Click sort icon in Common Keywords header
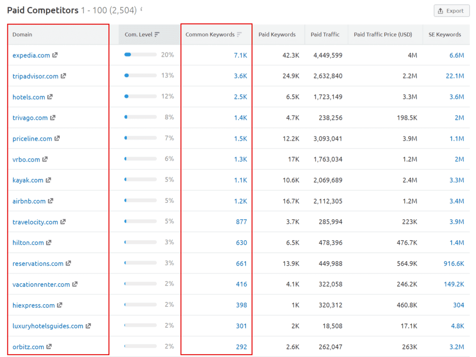The image size is (476, 357). point(239,34)
